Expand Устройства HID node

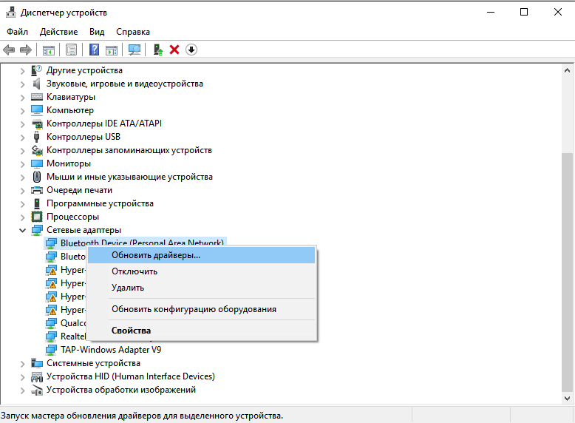coord(23,376)
